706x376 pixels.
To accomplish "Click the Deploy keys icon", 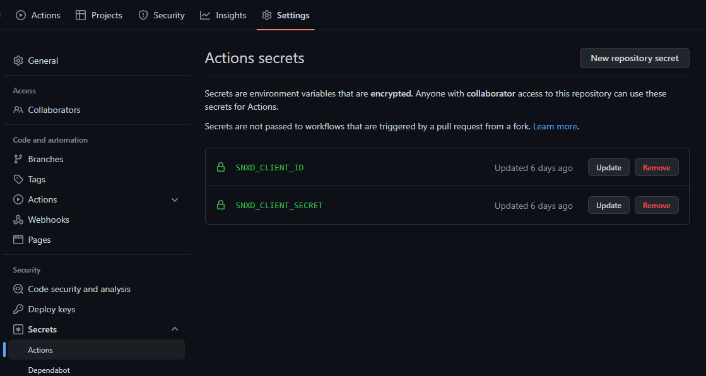I will click(x=18, y=309).
